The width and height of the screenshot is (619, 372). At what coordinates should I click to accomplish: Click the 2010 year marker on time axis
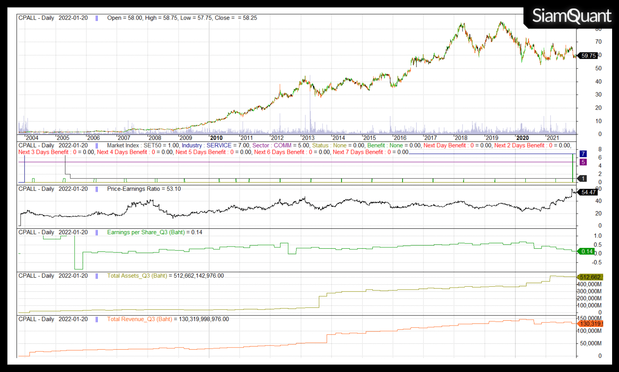[216, 138]
